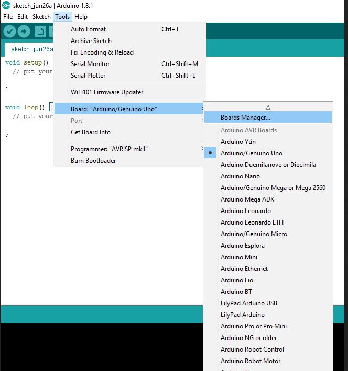Click the New sketch toolbar icon
Image resolution: width=348 pixels, height=371 pixels.
click(40, 31)
